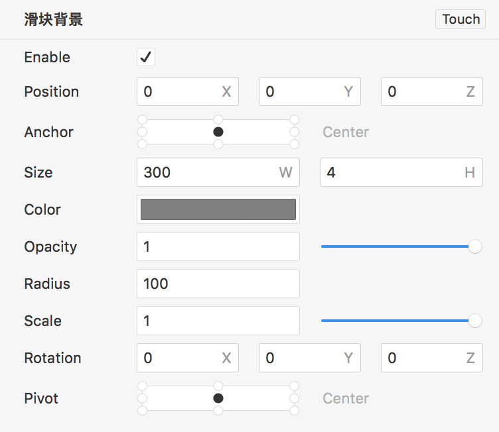Open the Color swatch picker
This screenshot has height=432, width=499.
click(x=218, y=209)
